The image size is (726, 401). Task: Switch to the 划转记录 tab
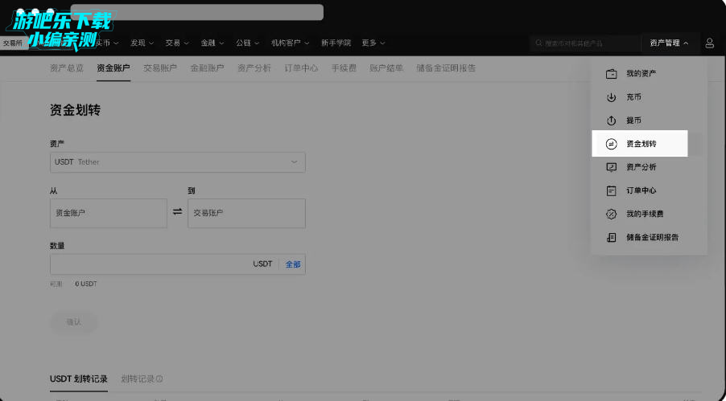(138, 379)
